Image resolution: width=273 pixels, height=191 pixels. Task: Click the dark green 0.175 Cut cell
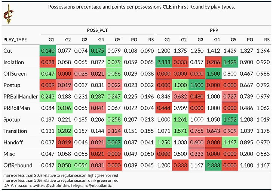(97, 51)
